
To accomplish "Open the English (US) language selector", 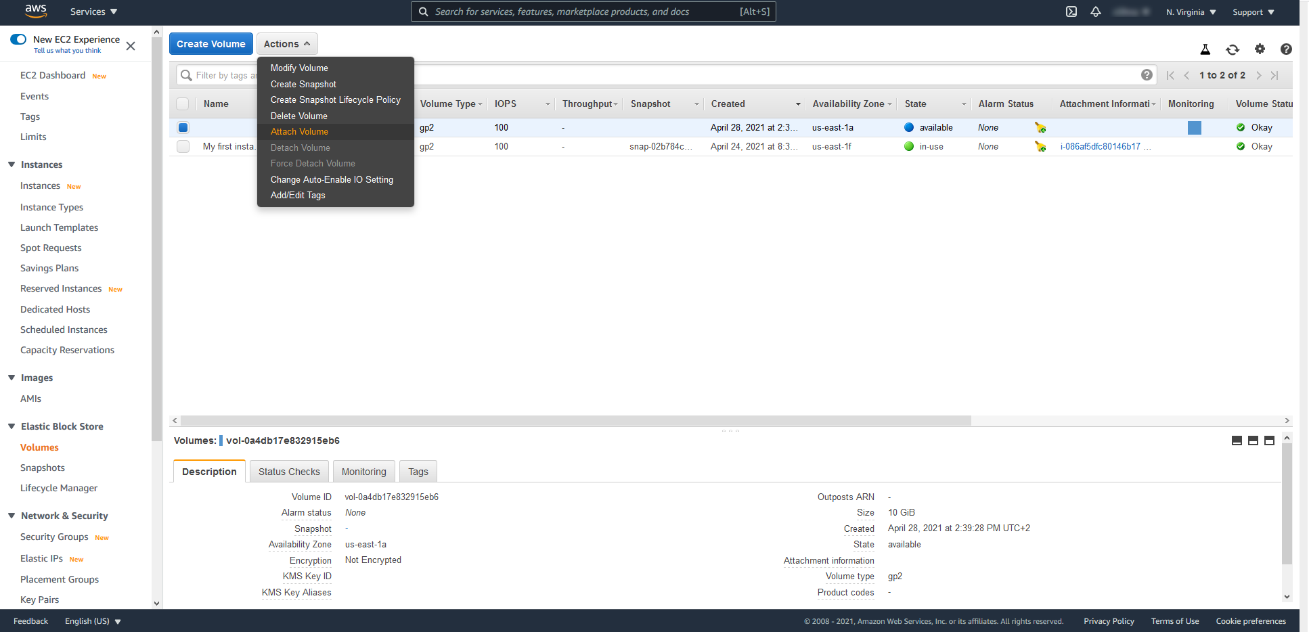I will pos(93,621).
